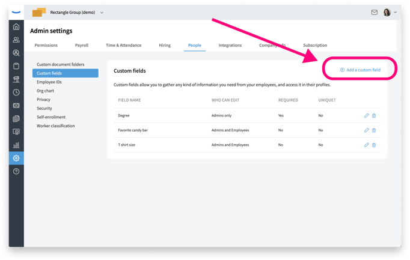Switch to the Time & Attendance tab
This screenshot has width=410, height=260.
pyautogui.click(x=123, y=45)
